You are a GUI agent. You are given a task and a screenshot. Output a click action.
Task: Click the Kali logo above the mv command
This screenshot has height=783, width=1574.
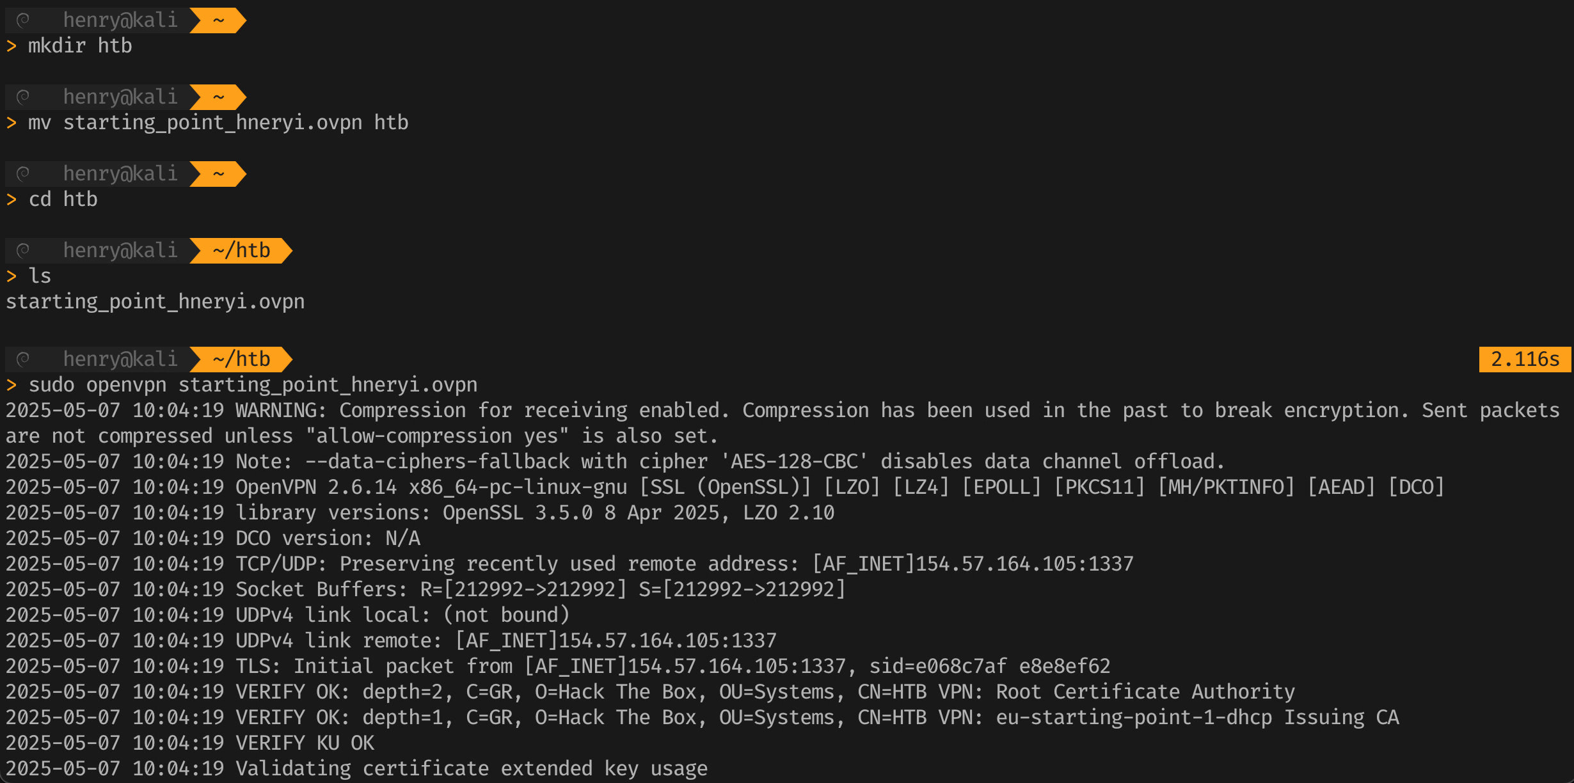(23, 97)
